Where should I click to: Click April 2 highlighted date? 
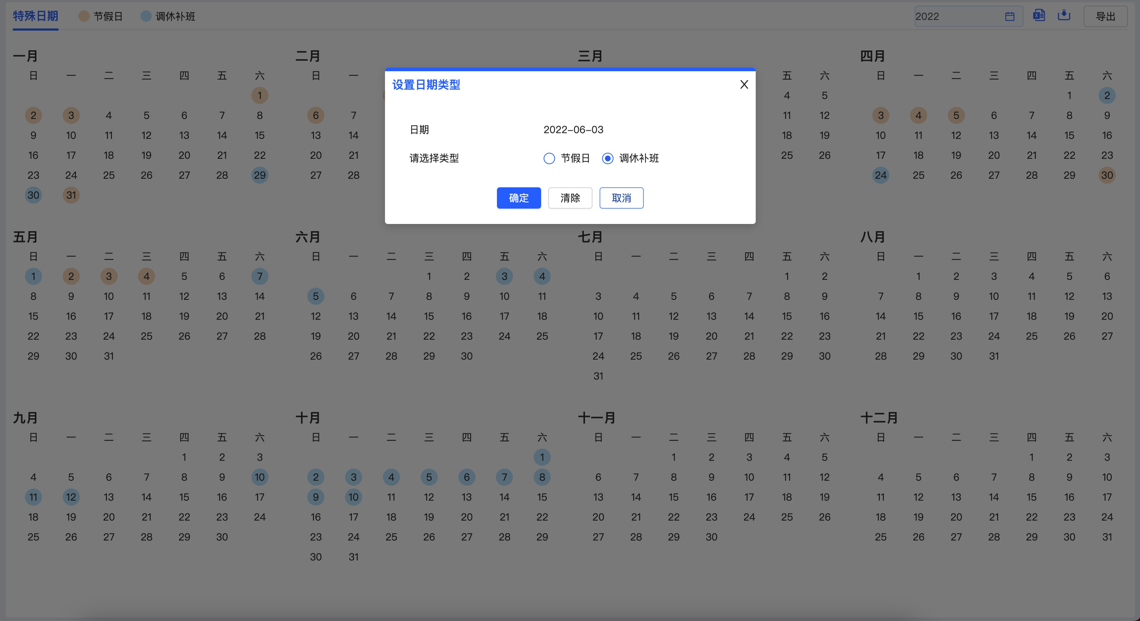1107,95
